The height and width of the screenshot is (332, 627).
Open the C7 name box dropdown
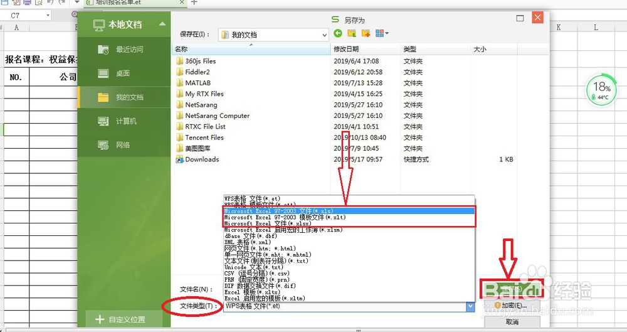click(48, 15)
